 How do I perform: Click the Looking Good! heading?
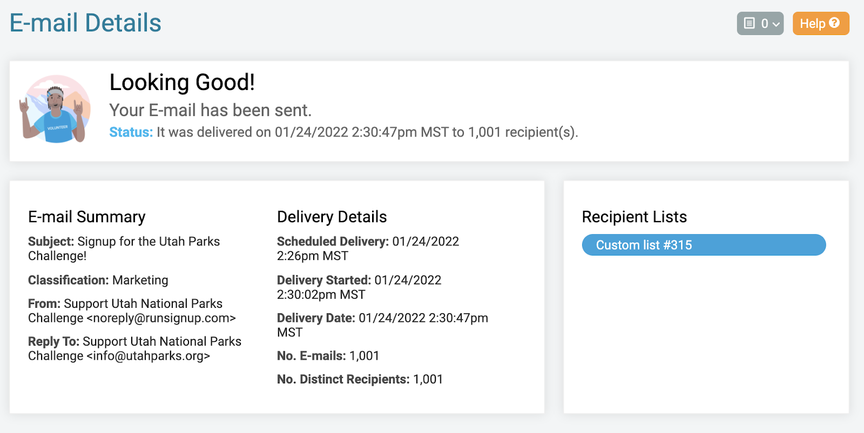click(181, 83)
